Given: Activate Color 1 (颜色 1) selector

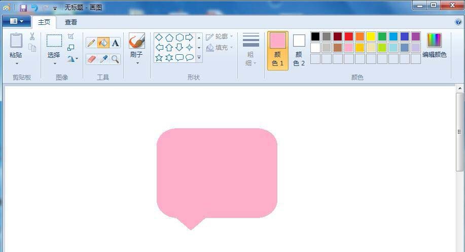Looking at the screenshot, I should [x=278, y=51].
